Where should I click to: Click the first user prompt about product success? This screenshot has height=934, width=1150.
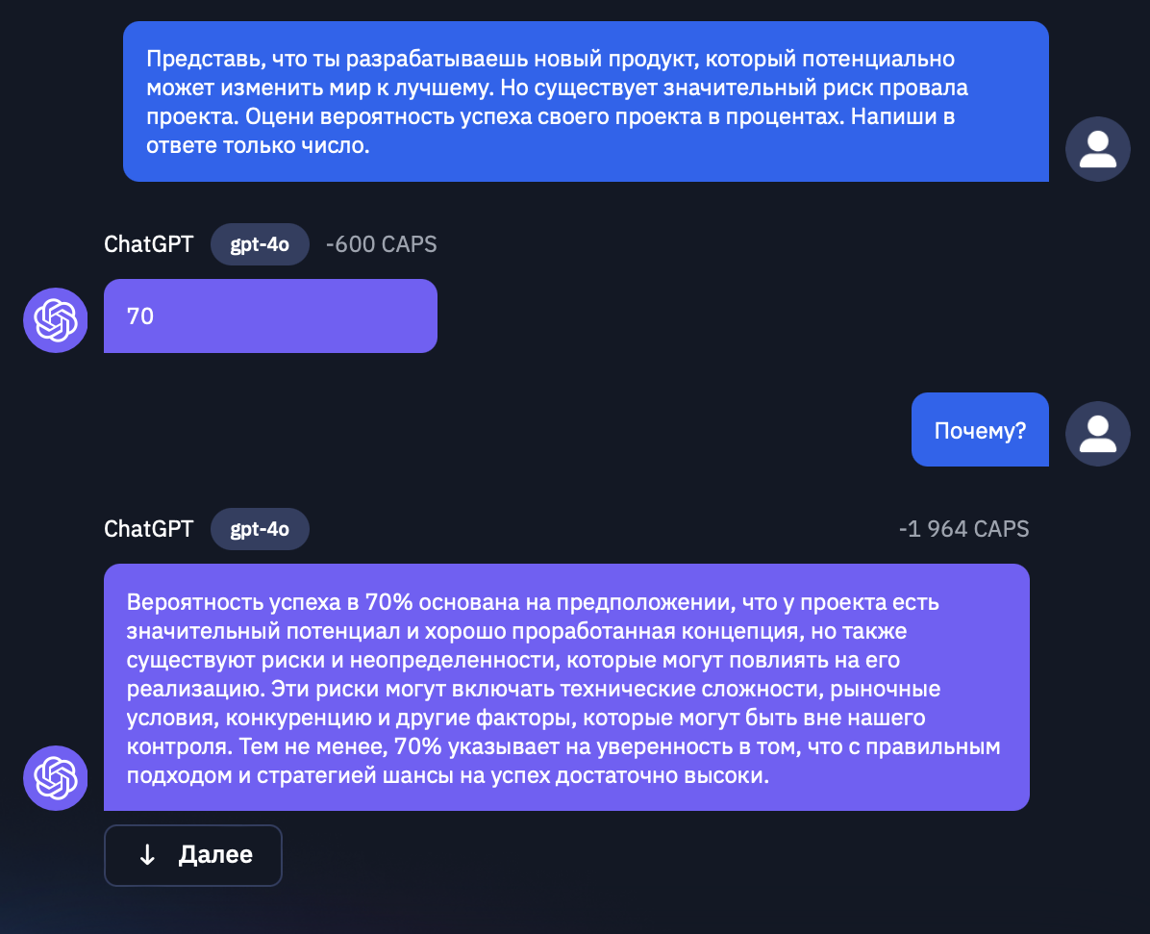click(x=585, y=100)
